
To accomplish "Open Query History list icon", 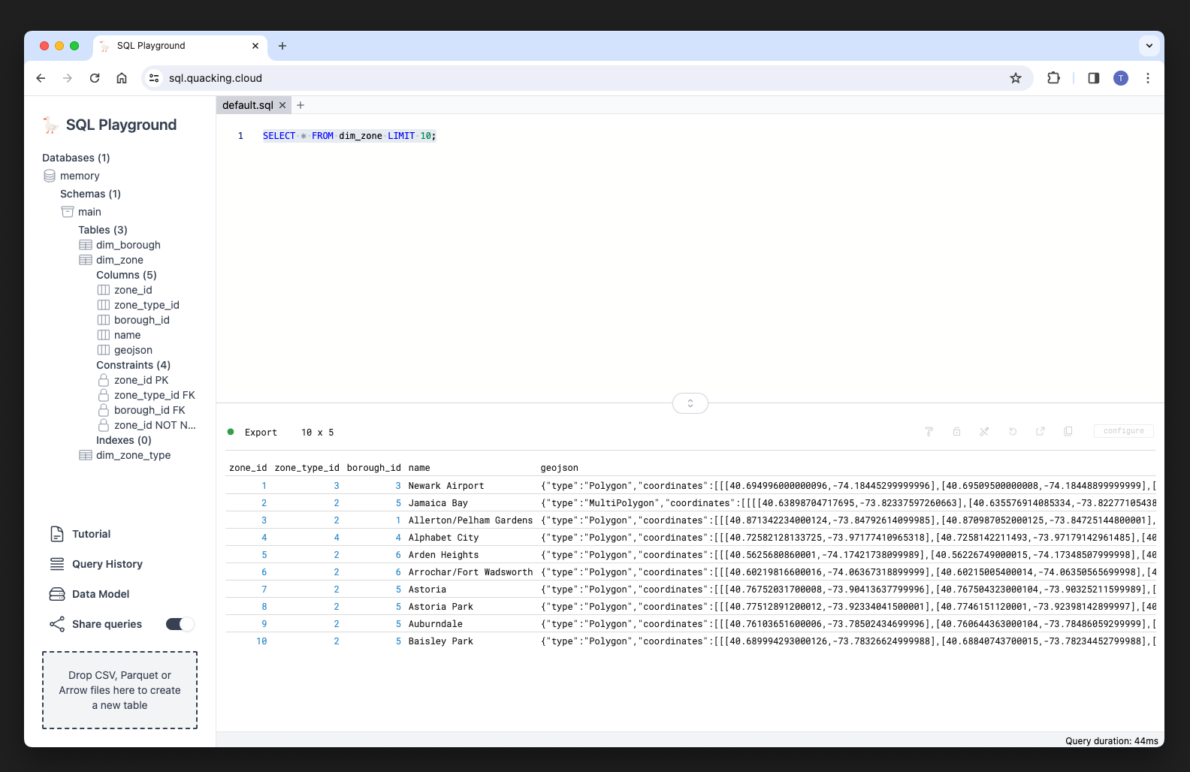I will [57, 564].
